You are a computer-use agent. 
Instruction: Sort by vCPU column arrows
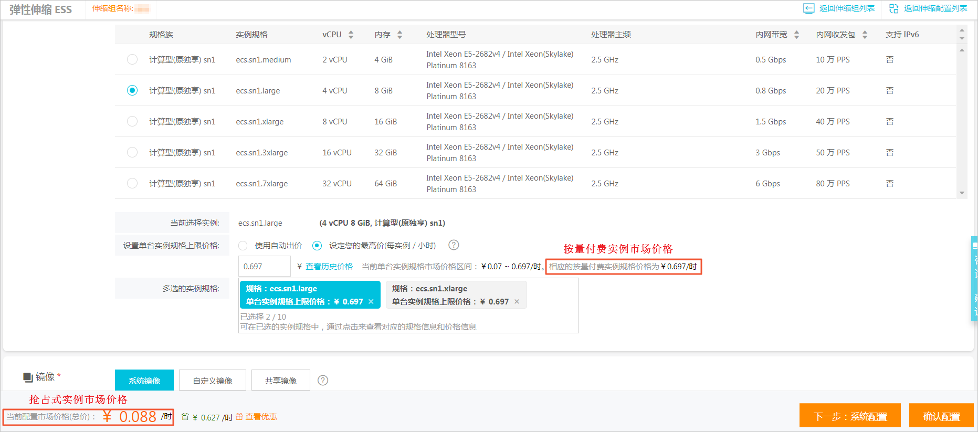click(x=351, y=35)
